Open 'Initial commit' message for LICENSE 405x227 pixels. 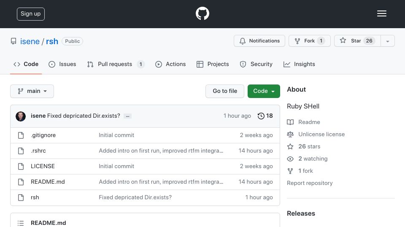(x=116, y=166)
